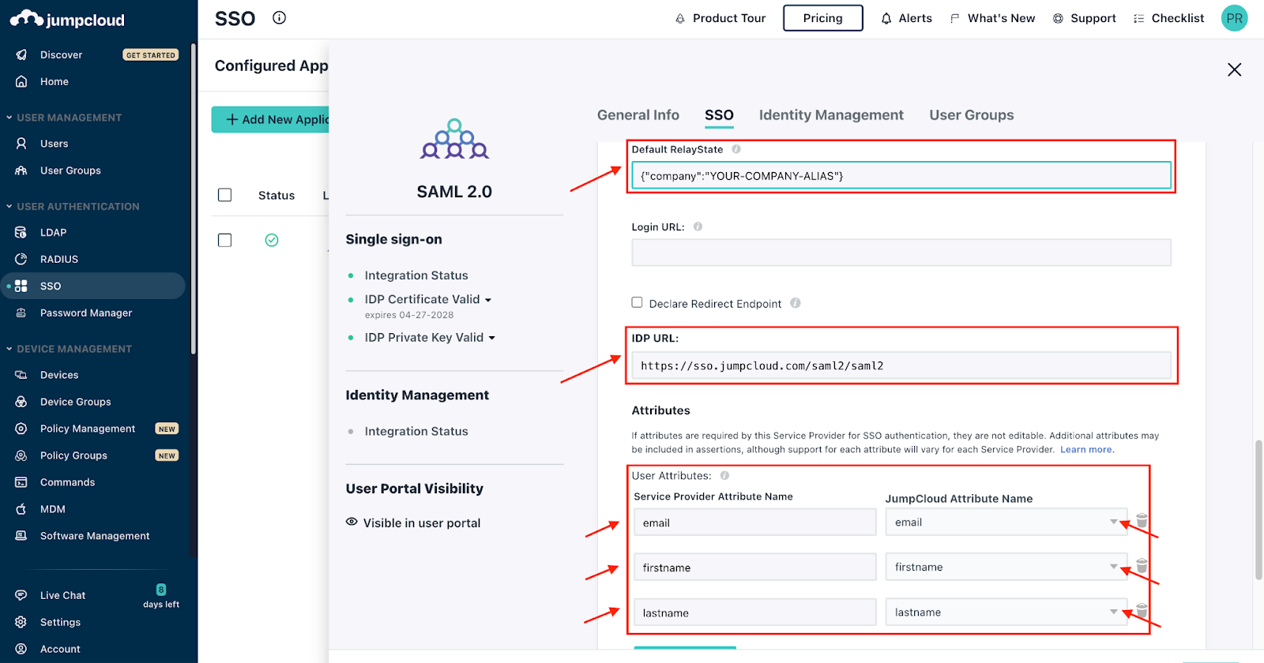Screen dimensions: 1264x663
Task: Click the Discover compass icon
Action: coord(21,54)
